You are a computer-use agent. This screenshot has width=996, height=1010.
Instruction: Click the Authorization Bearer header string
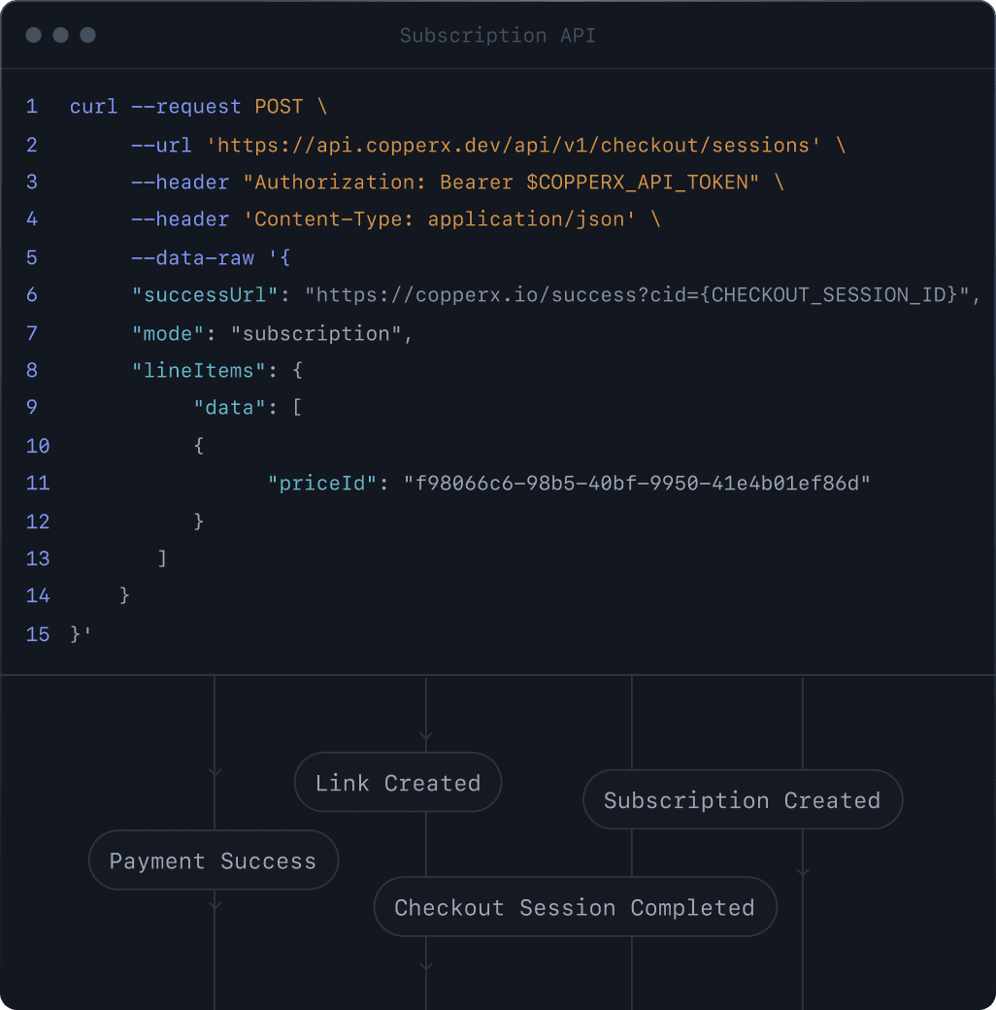[x=501, y=183]
